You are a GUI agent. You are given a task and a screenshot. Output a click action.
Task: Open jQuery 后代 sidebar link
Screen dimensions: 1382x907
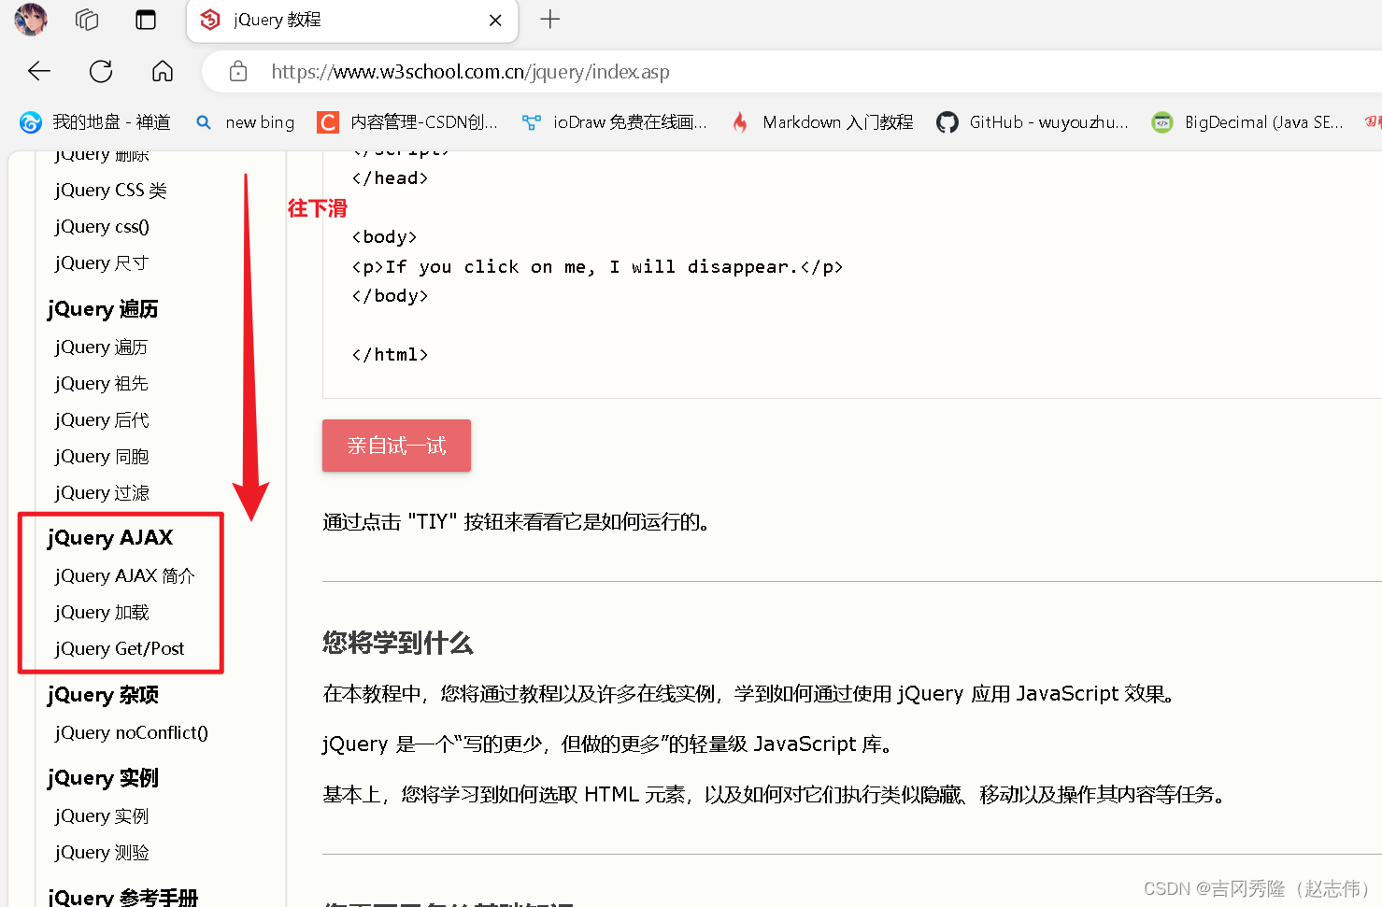(x=102, y=420)
